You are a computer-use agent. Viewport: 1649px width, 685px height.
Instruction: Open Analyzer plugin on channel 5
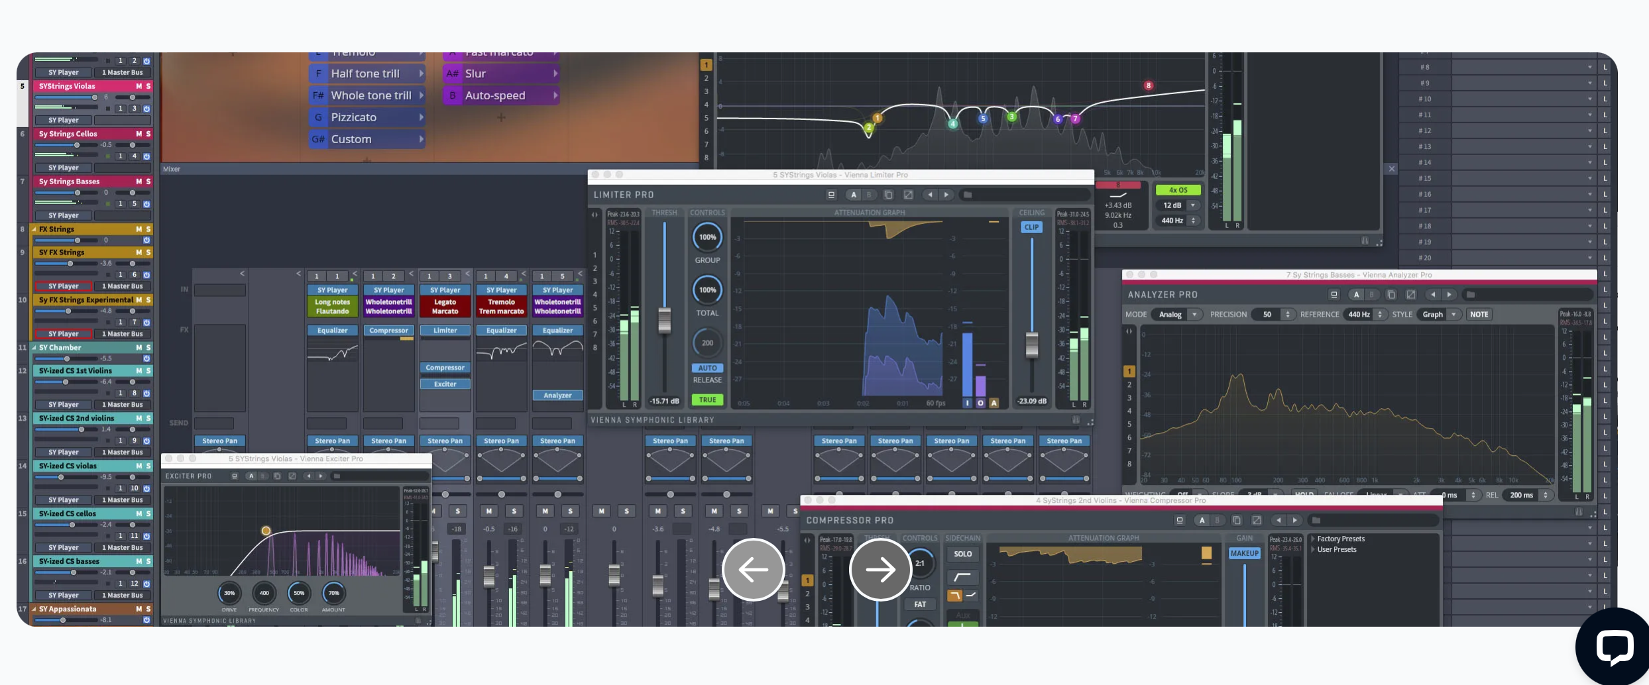coord(558,395)
